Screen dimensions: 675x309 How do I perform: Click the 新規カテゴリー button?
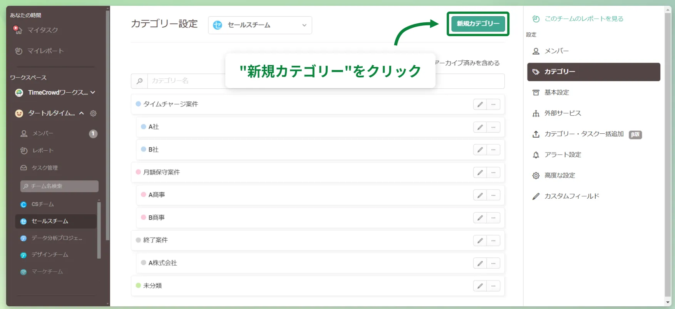coord(478,24)
